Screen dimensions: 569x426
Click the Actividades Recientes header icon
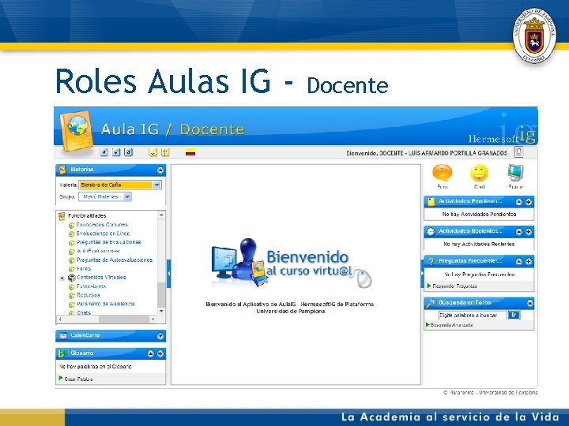coord(431,232)
